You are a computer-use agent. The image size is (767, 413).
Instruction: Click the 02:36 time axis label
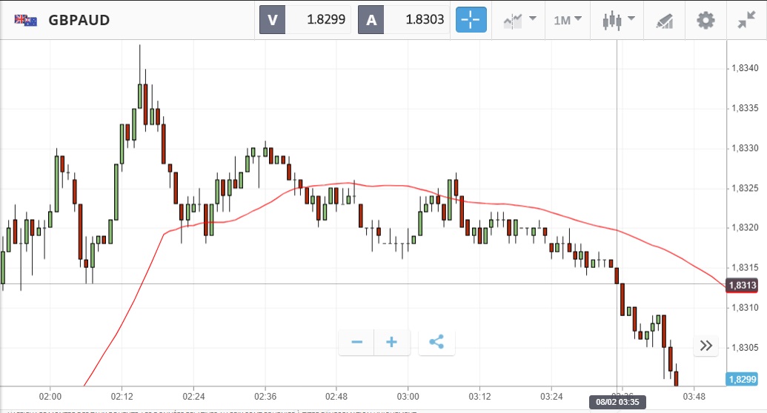265,397
